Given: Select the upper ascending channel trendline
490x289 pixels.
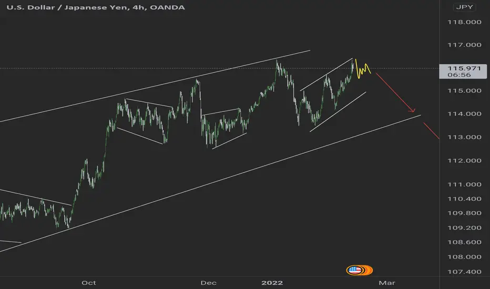Looking at the screenshot, I should (156, 86).
